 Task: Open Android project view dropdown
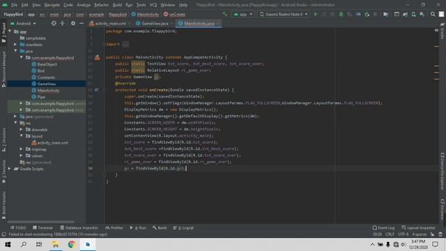point(23,23)
